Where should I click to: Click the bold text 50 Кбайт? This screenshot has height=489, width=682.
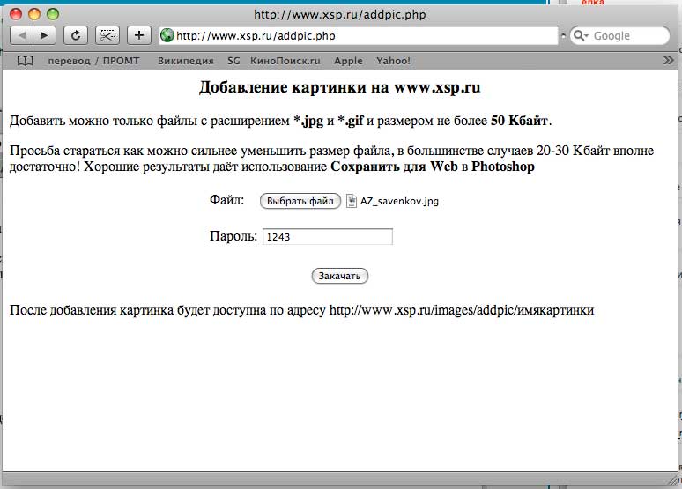click(519, 121)
